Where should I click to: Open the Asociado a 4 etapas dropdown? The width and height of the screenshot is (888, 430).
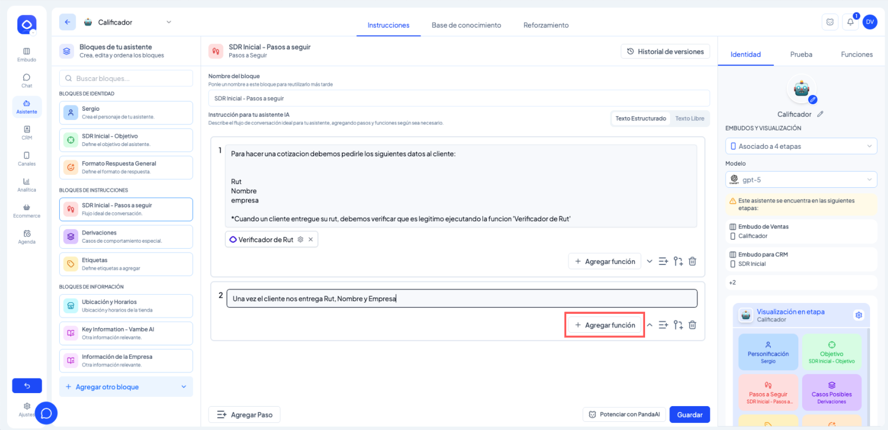(x=801, y=147)
